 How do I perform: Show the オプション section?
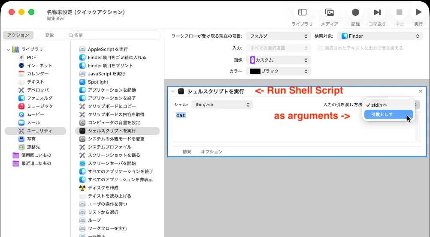point(212,152)
